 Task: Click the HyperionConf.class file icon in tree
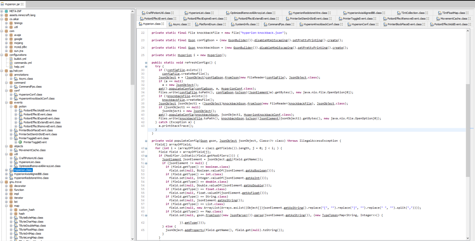point(16,94)
